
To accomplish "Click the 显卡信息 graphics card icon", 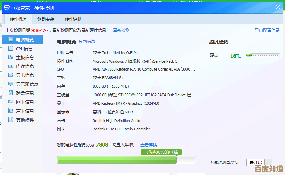I will [x=11, y=75].
